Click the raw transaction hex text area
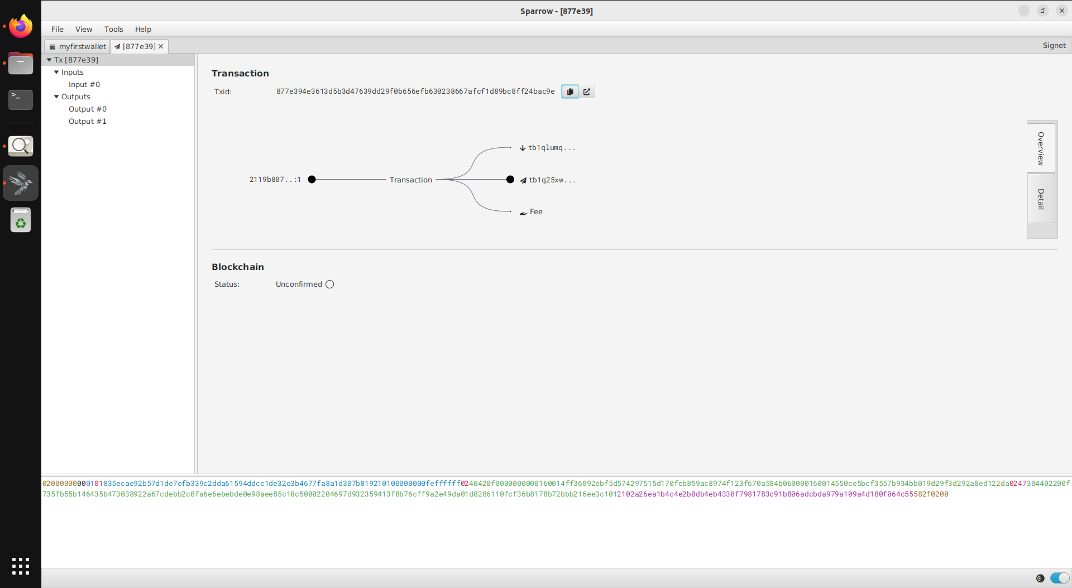 coord(557,522)
